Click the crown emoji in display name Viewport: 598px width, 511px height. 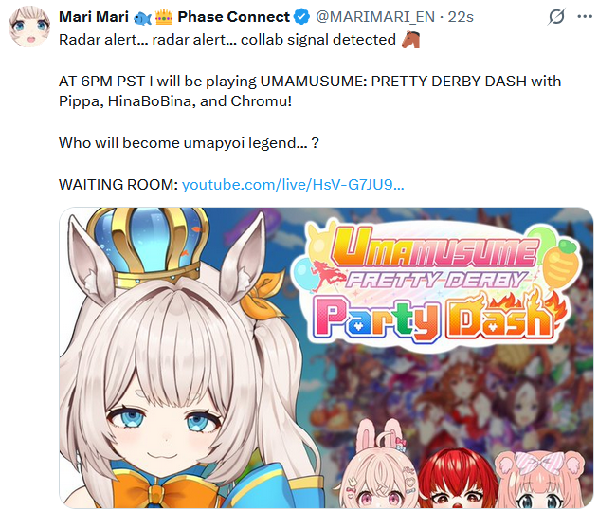[164, 17]
